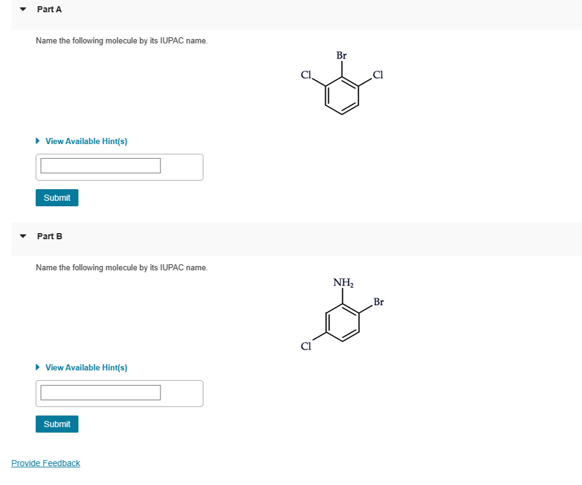Viewport: 582px width, 485px height.
Task: Select the tribromochlorobenzene structure image in Part A
Action: click(x=341, y=85)
